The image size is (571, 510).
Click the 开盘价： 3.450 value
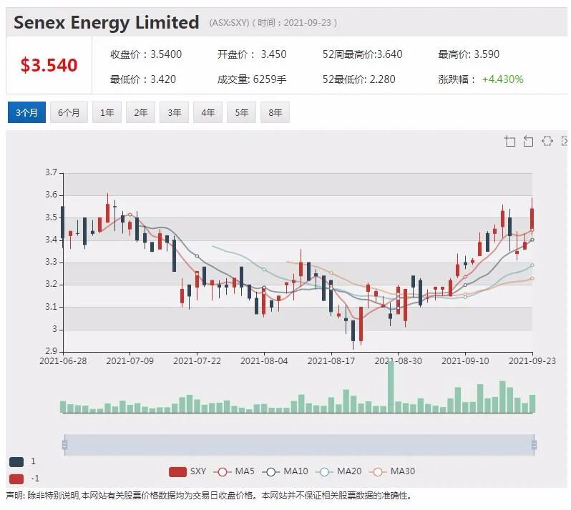pyautogui.click(x=252, y=54)
